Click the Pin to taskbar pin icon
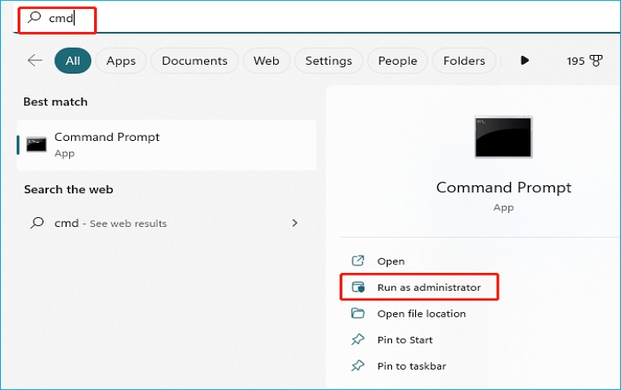621x390 pixels. (x=358, y=365)
